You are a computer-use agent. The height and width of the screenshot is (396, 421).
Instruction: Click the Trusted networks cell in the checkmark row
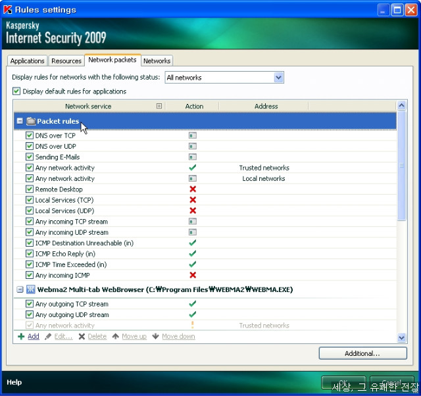[264, 168]
